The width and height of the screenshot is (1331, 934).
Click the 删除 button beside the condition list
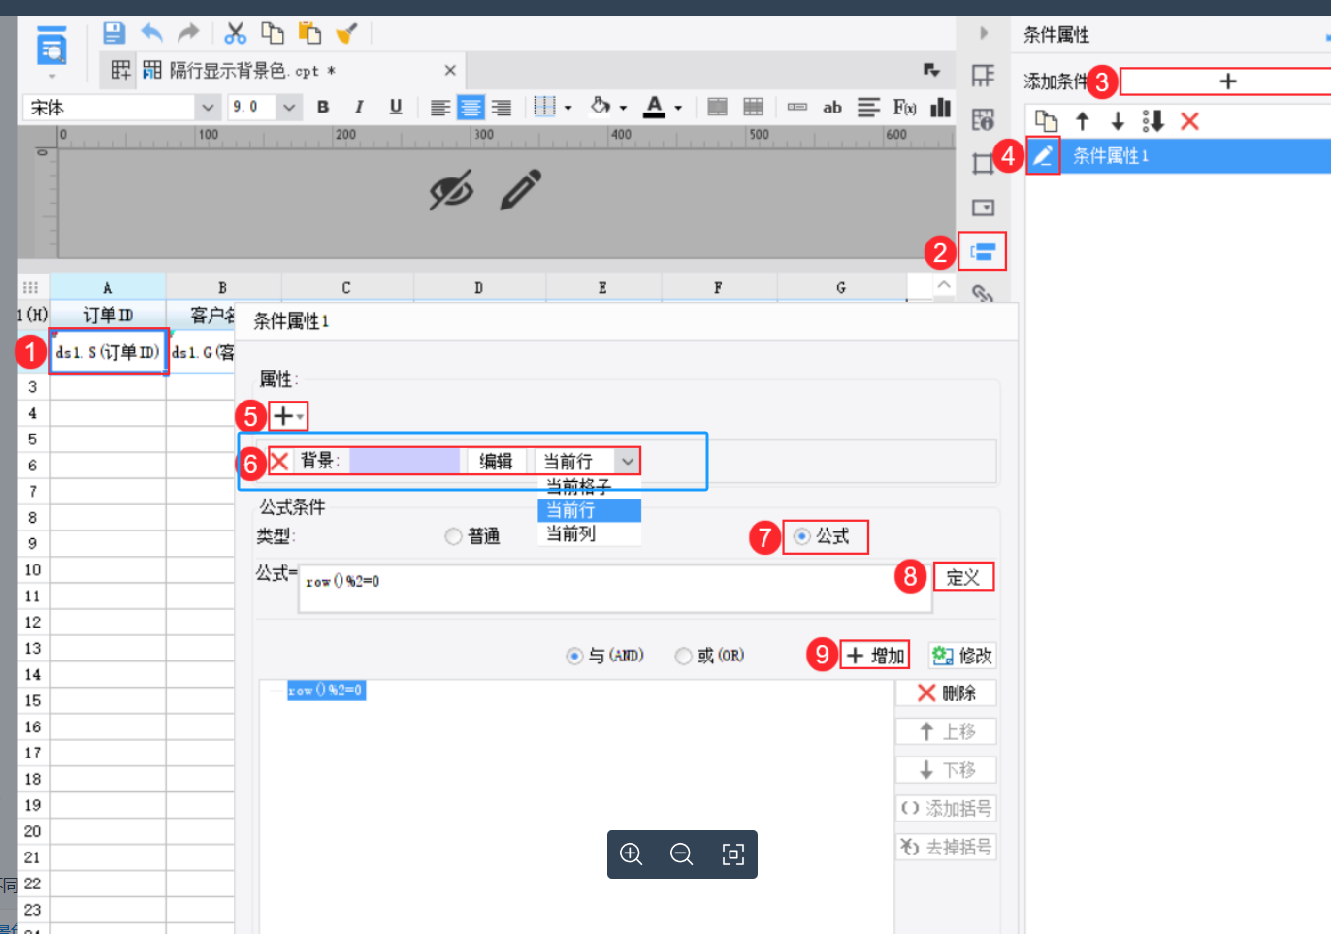point(946,693)
